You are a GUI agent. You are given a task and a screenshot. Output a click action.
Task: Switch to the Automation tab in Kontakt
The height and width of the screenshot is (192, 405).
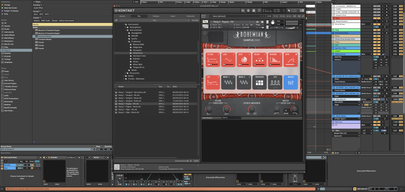pyautogui.click(x=190, y=16)
